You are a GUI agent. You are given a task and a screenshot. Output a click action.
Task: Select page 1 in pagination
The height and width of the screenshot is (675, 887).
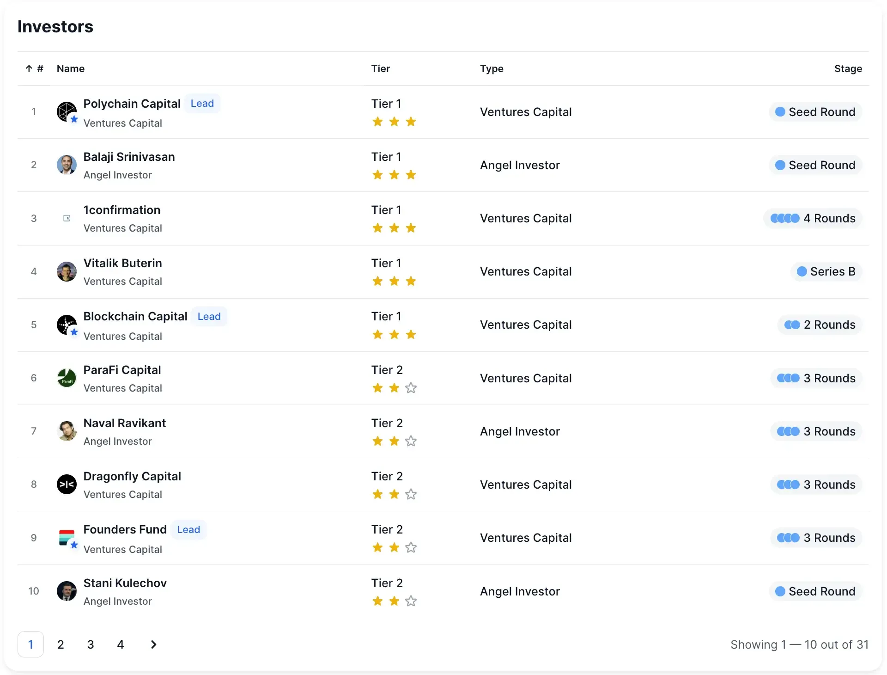coord(30,644)
